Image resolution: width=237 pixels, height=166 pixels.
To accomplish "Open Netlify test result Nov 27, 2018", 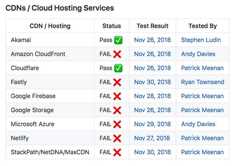I will click(152, 138).
